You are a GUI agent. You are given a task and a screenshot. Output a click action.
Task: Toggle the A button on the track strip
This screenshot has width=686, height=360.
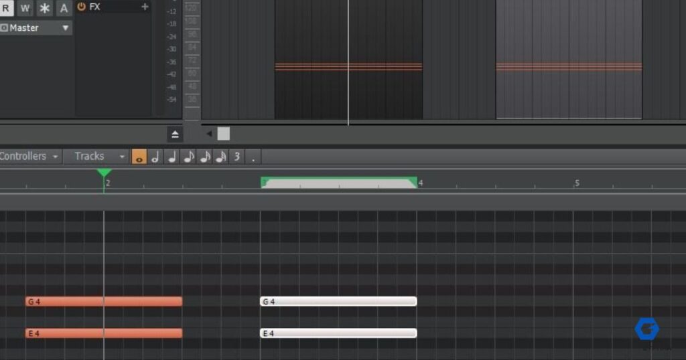pos(64,8)
